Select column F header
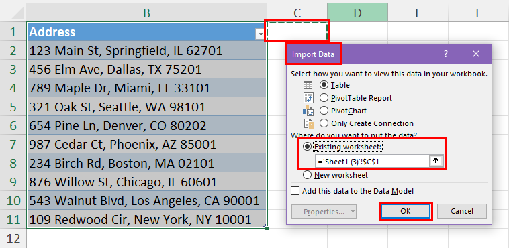Screen dimensions: 509x248 (x=479, y=13)
